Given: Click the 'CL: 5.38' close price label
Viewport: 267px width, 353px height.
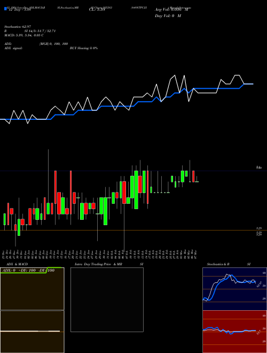Looking at the screenshot, I should click(x=97, y=10).
